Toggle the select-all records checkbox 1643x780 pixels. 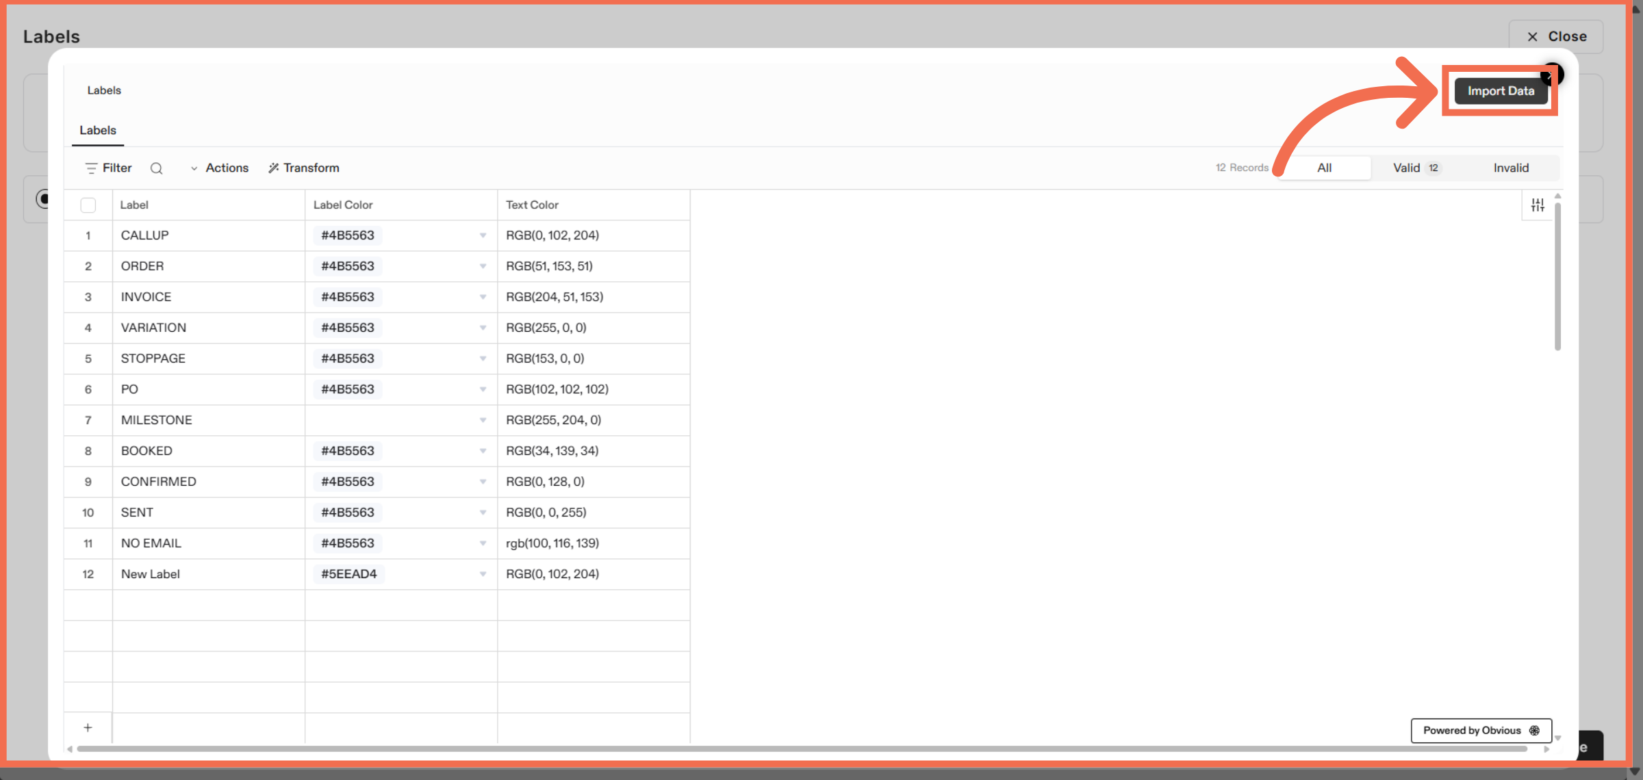88,205
